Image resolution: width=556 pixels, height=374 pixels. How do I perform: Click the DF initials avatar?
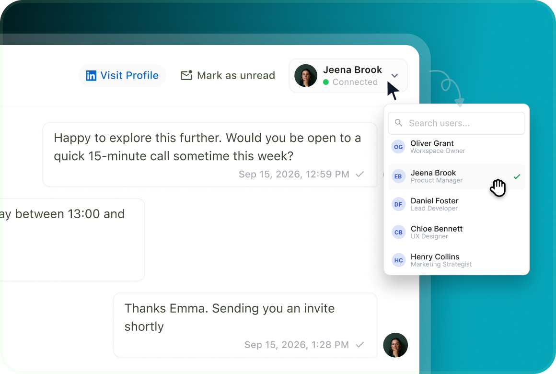click(398, 204)
